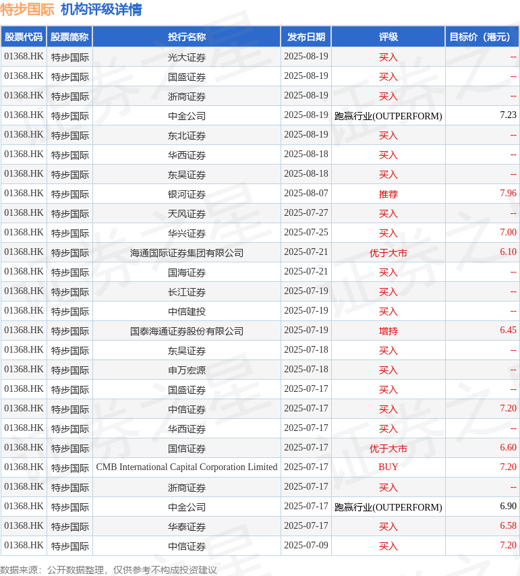This screenshot has width=520, height=576.
Task: Click 中金公司 dated 2025-08-19
Action: (x=187, y=116)
